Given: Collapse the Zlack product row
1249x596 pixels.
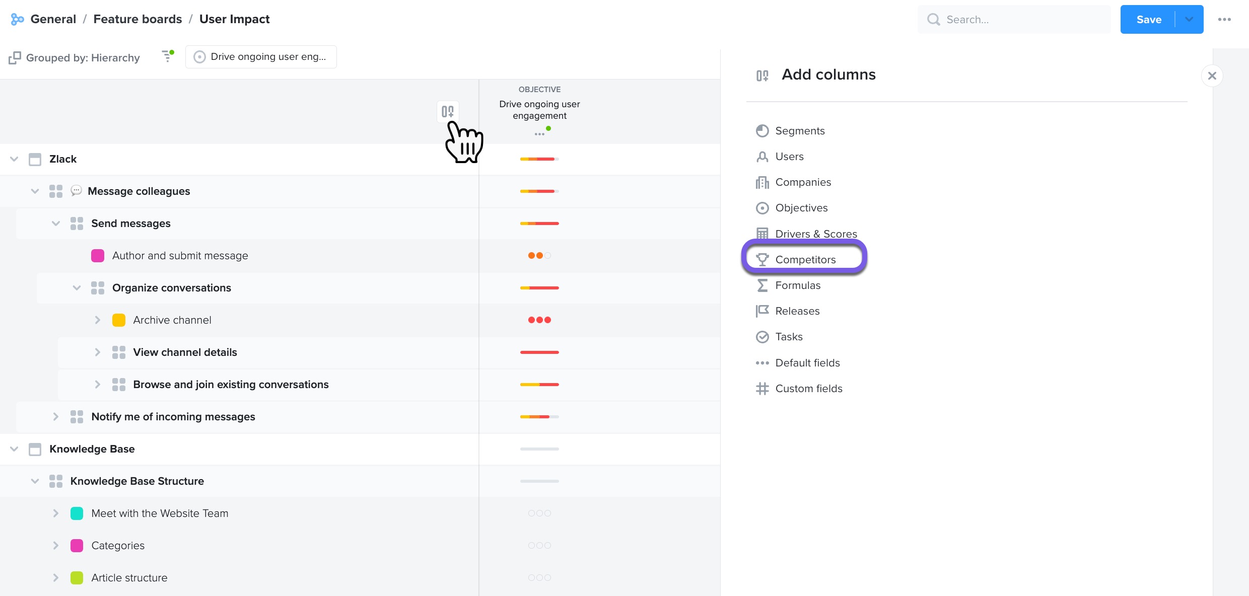Looking at the screenshot, I should [x=14, y=159].
